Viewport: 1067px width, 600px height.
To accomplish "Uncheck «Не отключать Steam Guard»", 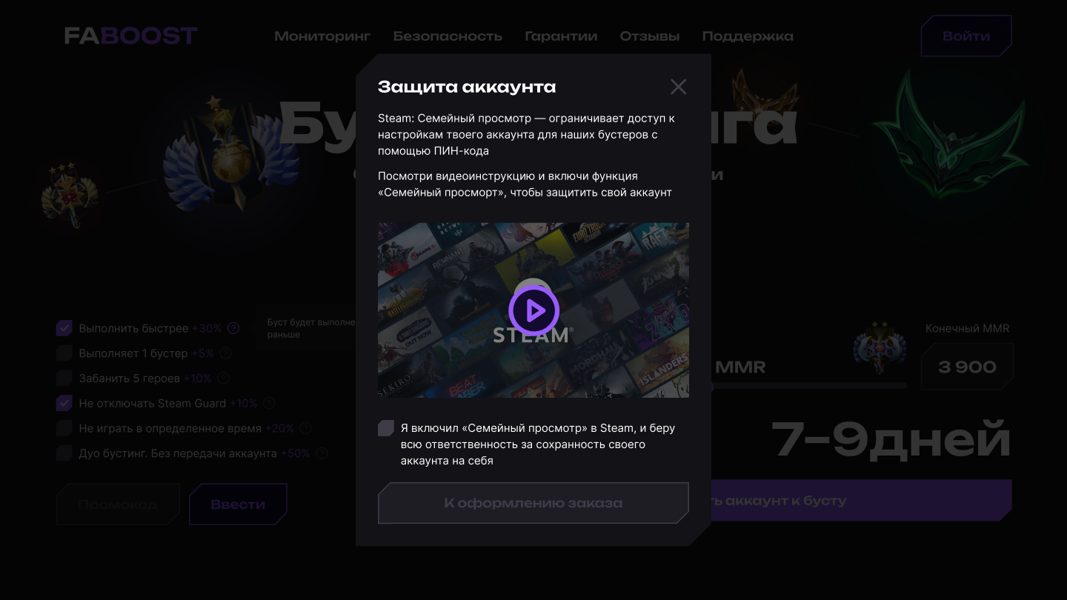I will [x=64, y=404].
